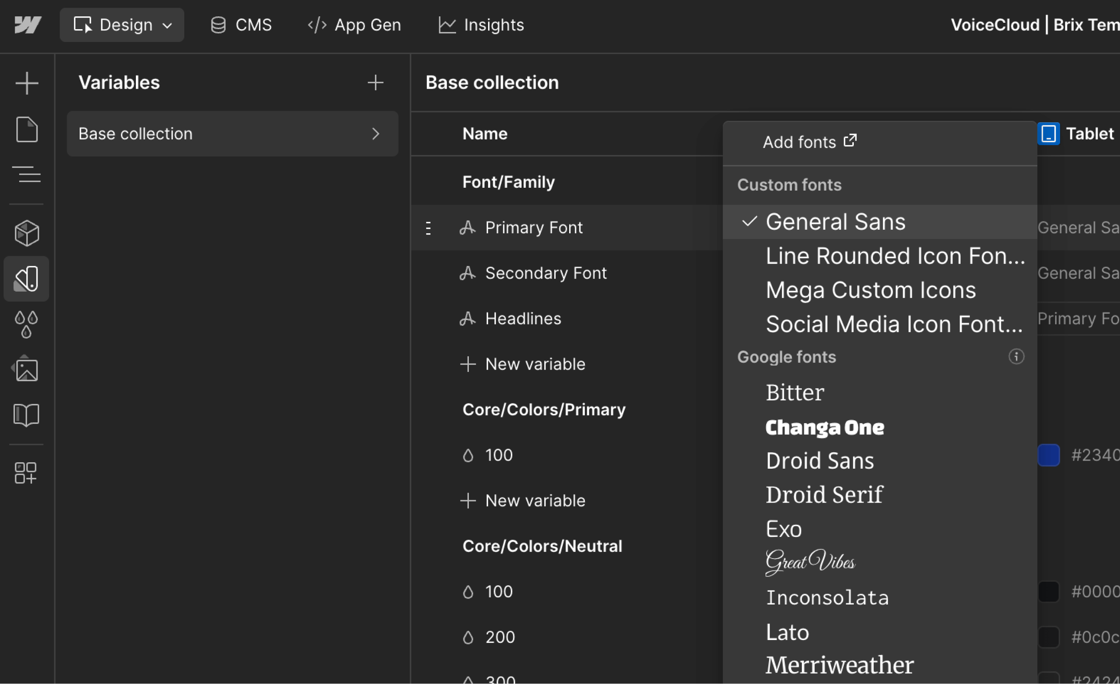Open the Add Elements panel
This screenshot has height=684, width=1120.
[26, 83]
